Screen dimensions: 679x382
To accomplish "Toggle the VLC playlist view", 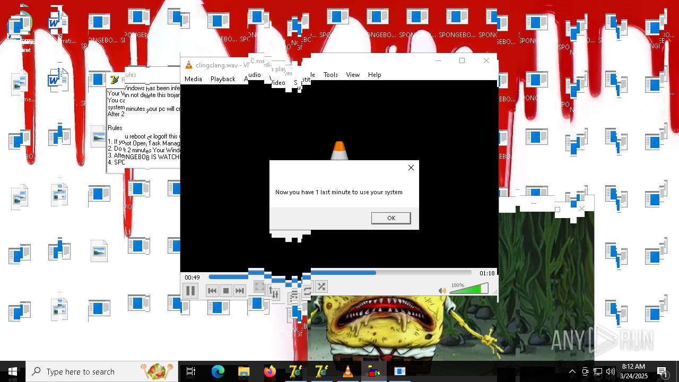I will tap(294, 298).
